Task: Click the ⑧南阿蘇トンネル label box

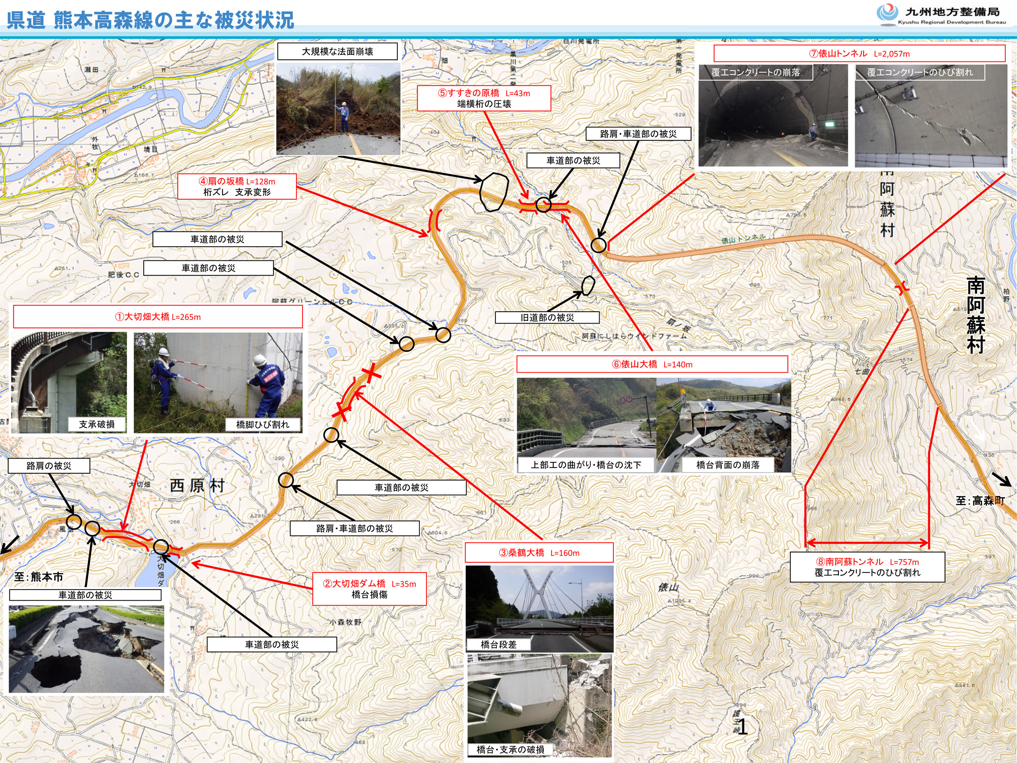Action: (x=867, y=566)
